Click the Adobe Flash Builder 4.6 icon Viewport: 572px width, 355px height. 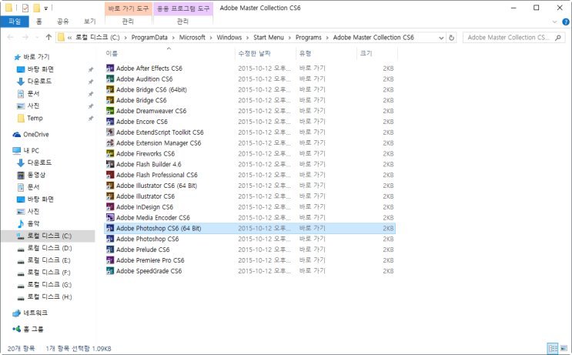click(110, 164)
